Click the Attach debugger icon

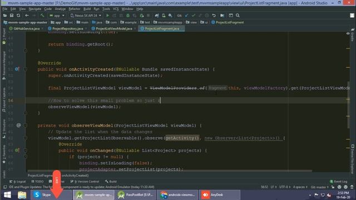tap(142, 16)
